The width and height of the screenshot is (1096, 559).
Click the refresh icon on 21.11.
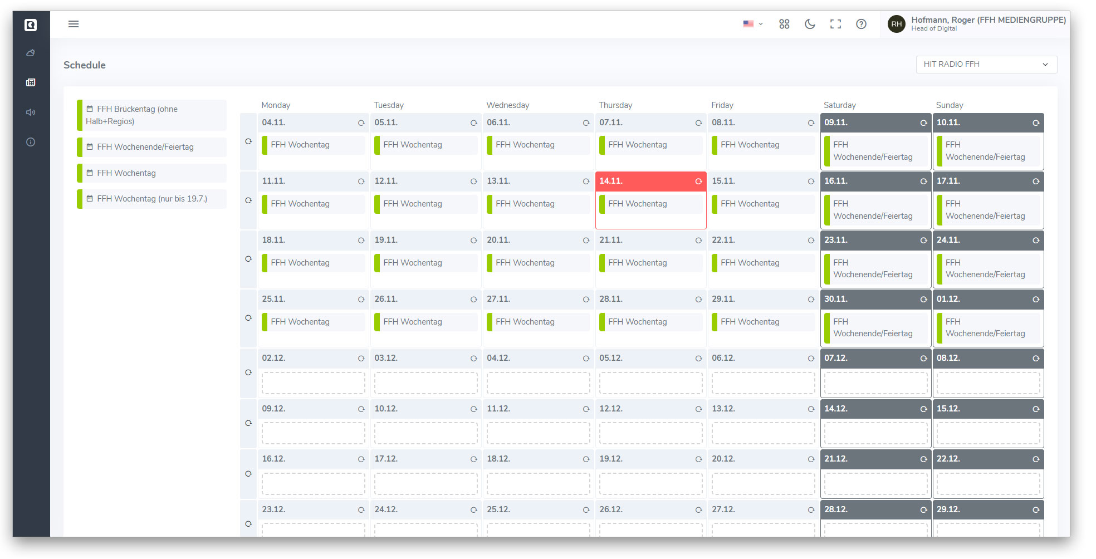pyautogui.click(x=699, y=241)
